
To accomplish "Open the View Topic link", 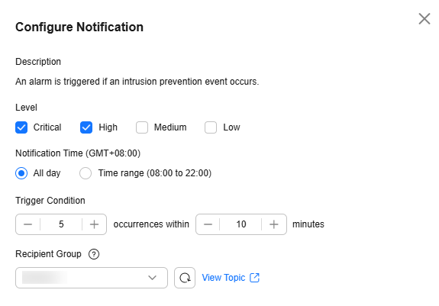I will 224,278.
